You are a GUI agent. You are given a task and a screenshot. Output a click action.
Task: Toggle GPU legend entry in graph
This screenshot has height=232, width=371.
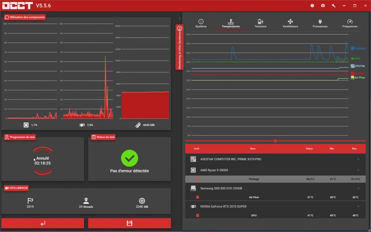356,59
